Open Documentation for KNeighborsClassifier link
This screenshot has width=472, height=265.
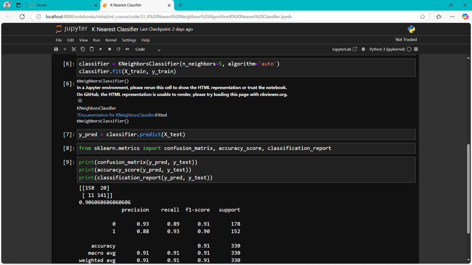[116, 115]
